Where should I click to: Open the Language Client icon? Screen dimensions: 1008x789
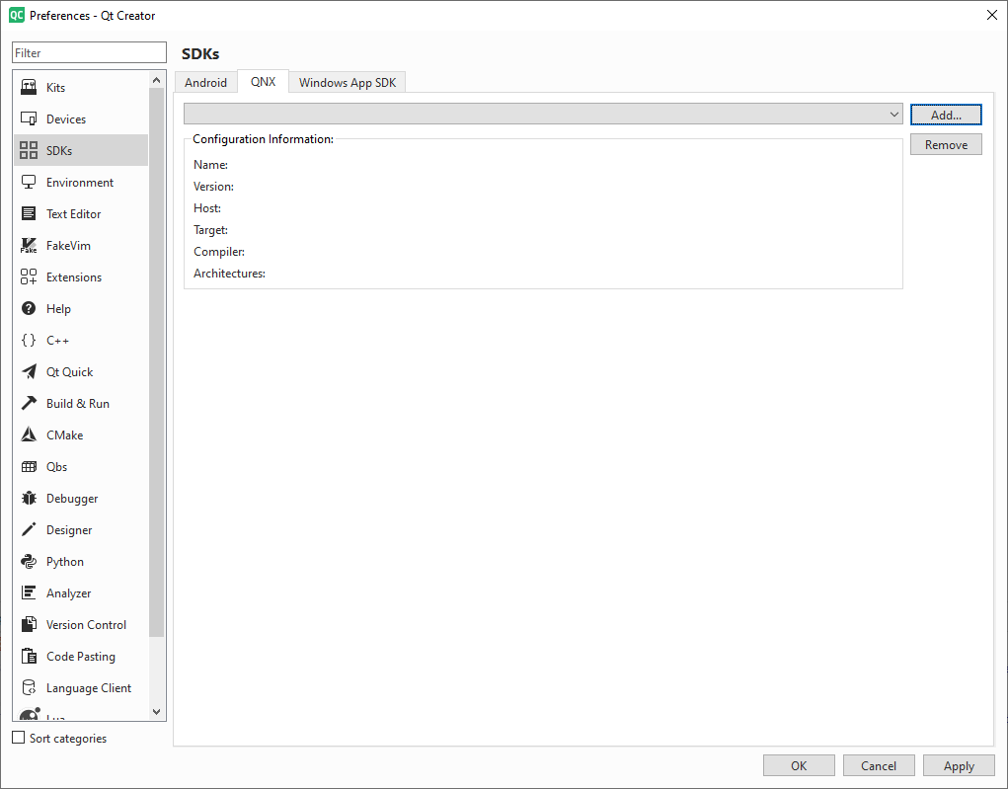click(x=29, y=687)
